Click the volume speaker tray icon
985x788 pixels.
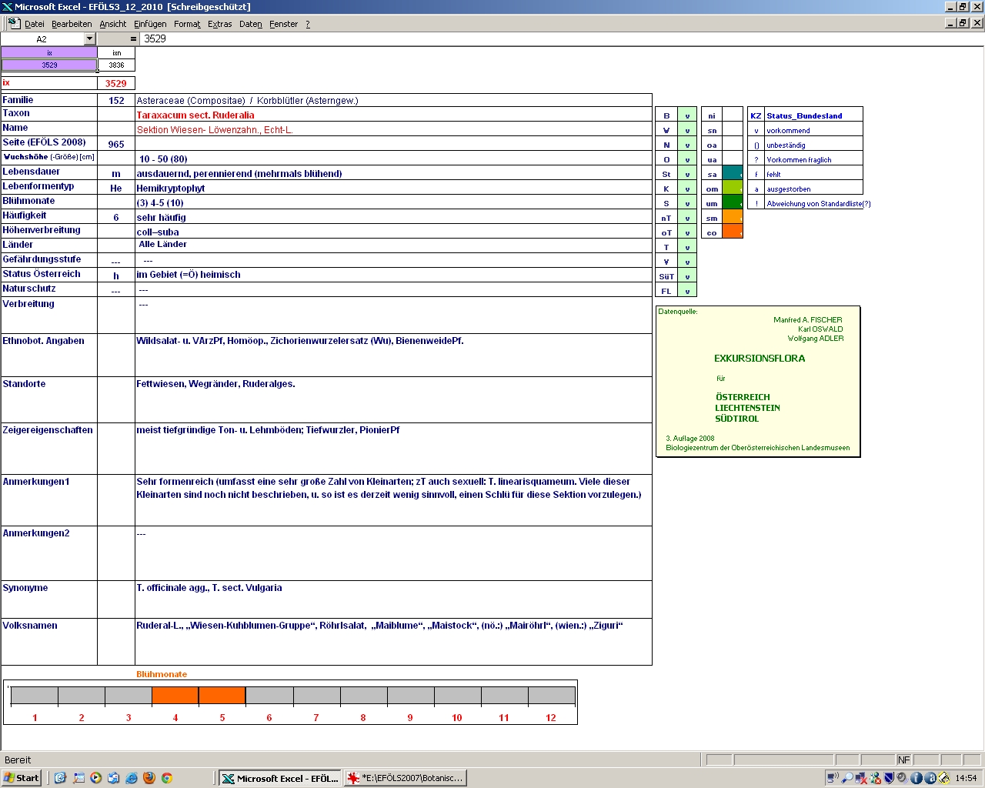click(903, 778)
